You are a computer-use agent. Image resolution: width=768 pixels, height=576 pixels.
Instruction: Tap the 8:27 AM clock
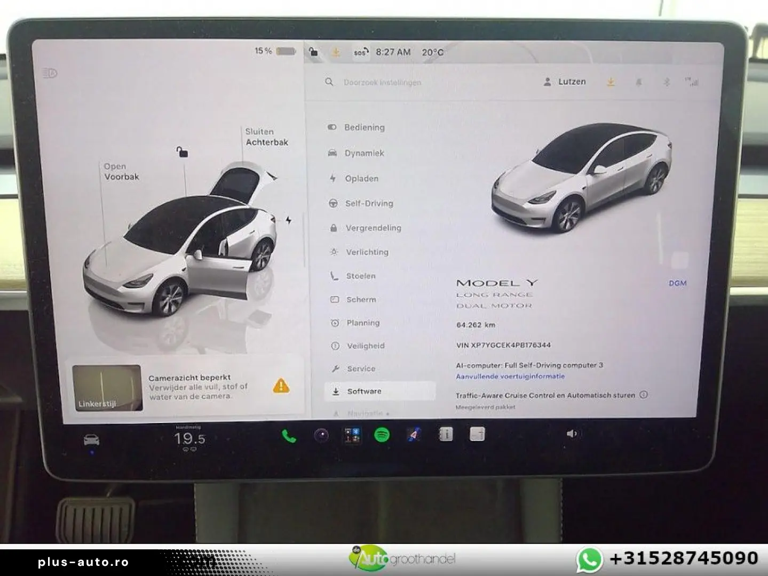393,52
